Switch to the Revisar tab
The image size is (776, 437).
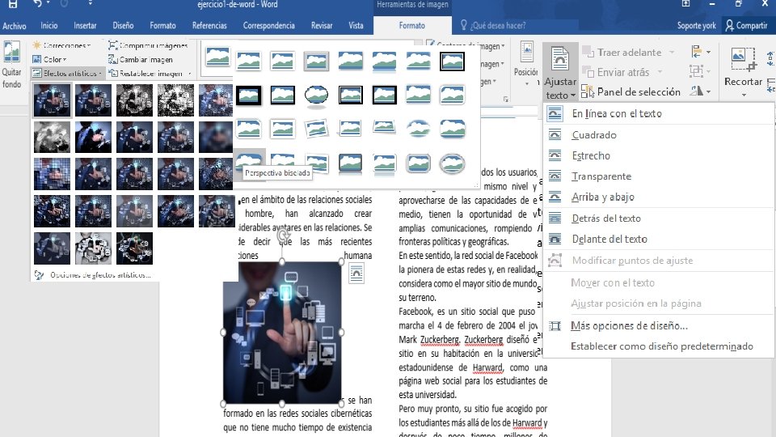(322, 25)
